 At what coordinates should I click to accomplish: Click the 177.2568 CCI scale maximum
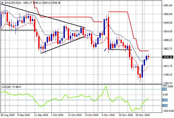pyautogui.click(x=168, y=87)
